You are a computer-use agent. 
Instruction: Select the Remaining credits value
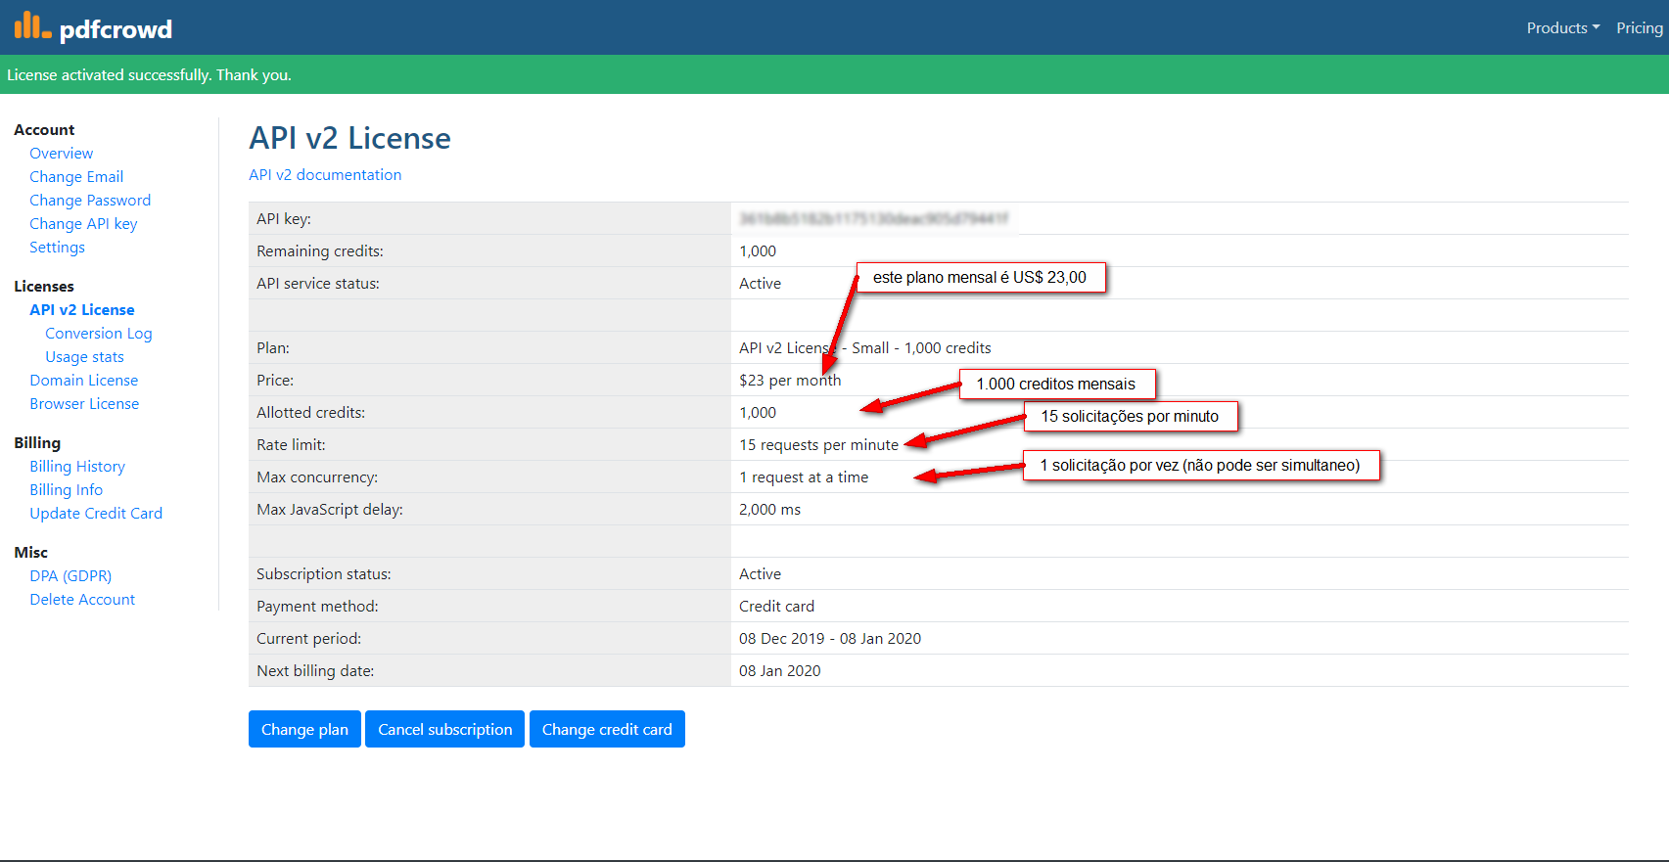click(x=758, y=251)
